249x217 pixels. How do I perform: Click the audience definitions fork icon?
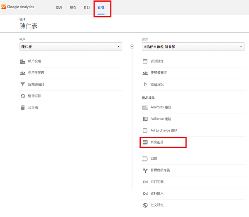[145, 170]
